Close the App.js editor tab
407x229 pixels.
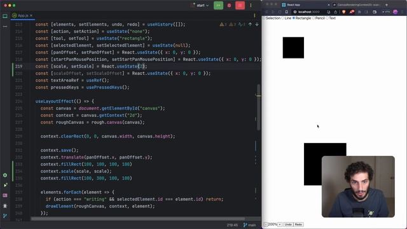pos(31,15)
